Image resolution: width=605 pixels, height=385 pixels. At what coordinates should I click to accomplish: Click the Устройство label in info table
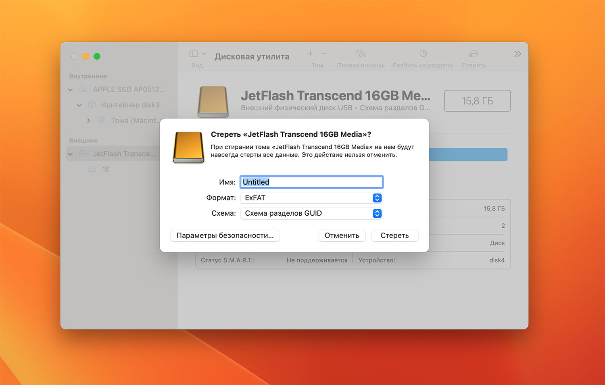[377, 260]
